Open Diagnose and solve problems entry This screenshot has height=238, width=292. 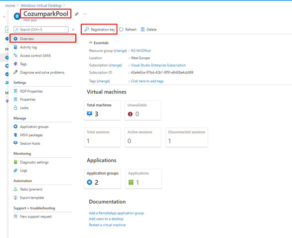click(x=43, y=72)
